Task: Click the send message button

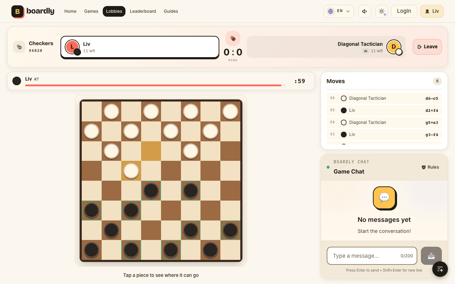Action: click(x=431, y=256)
